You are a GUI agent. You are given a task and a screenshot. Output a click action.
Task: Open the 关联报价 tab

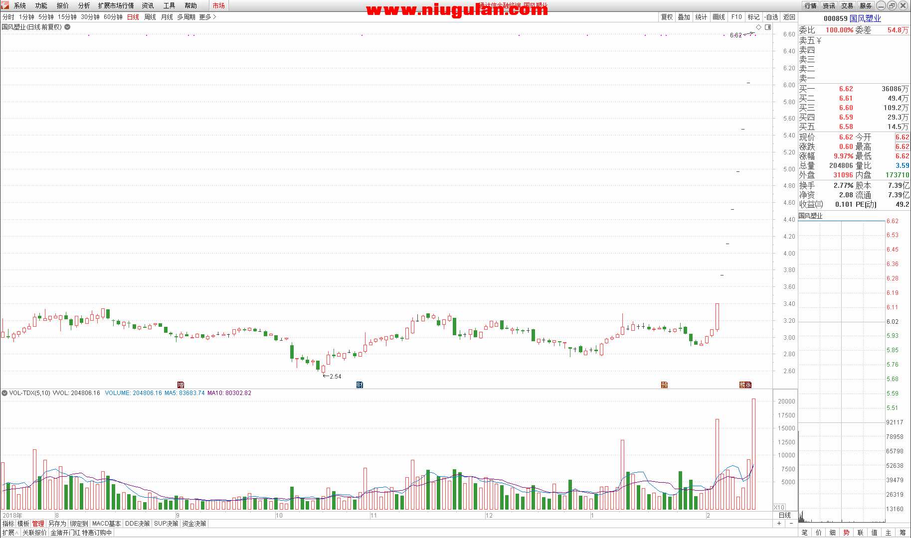34,533
